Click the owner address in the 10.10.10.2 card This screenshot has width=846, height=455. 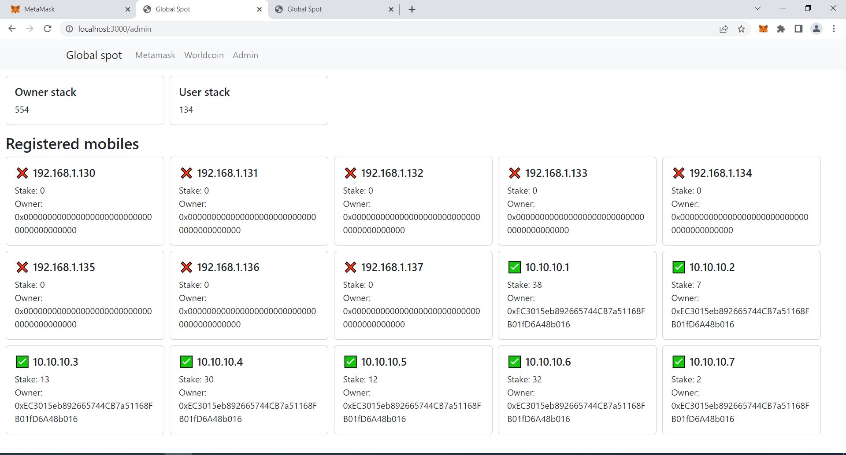click(740, 318)
